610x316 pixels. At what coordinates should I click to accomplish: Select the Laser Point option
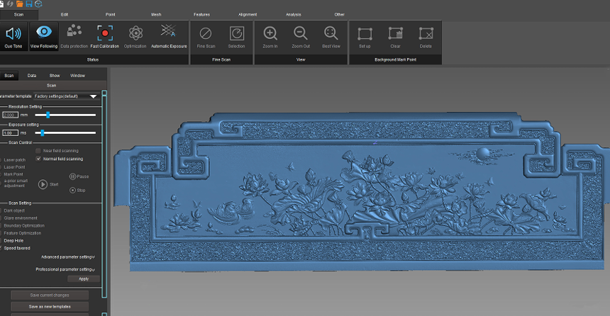click(14, 167)
